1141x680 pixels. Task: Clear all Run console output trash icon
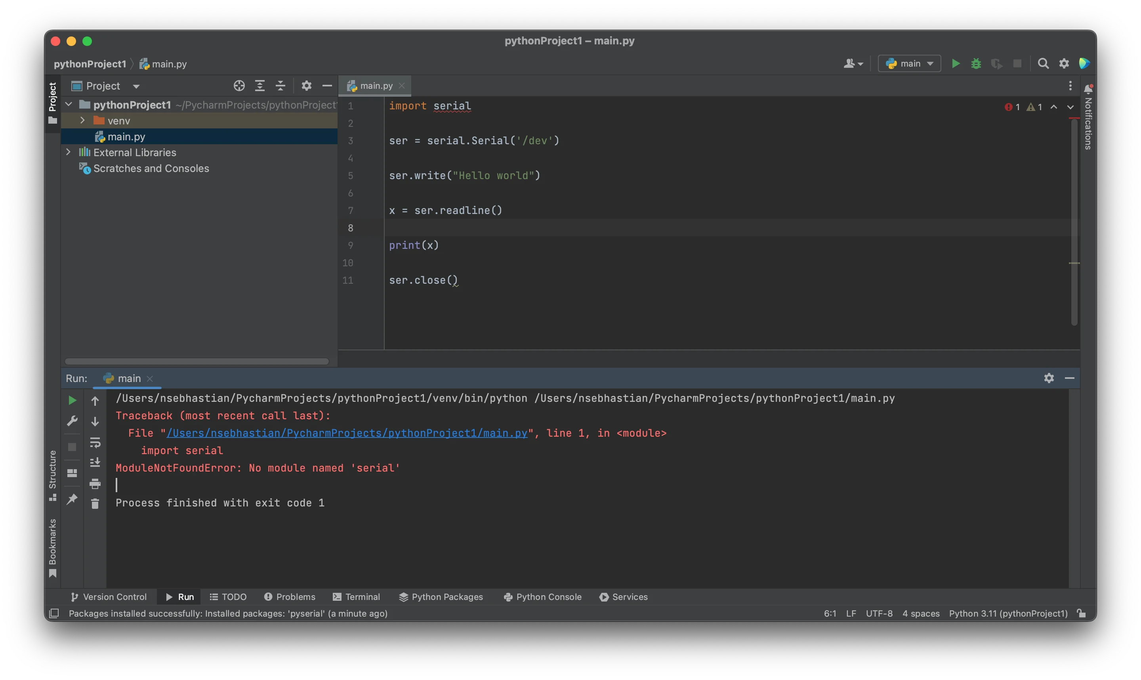coord(95,504)
